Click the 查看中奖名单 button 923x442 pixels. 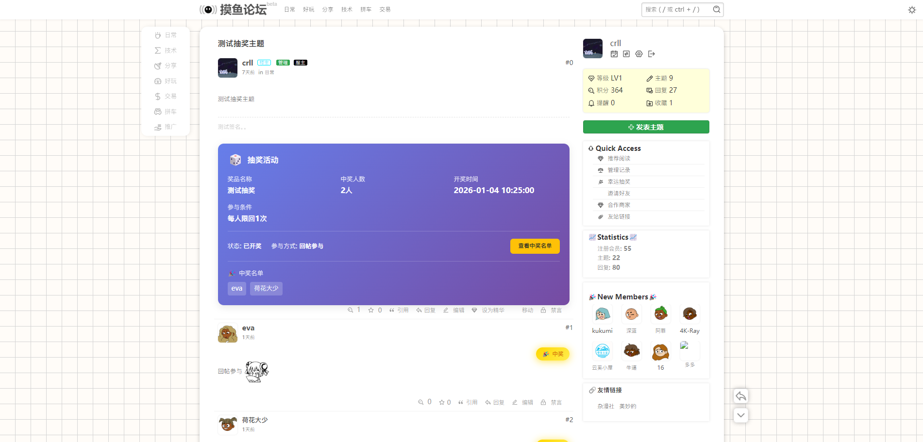(535, 246)
